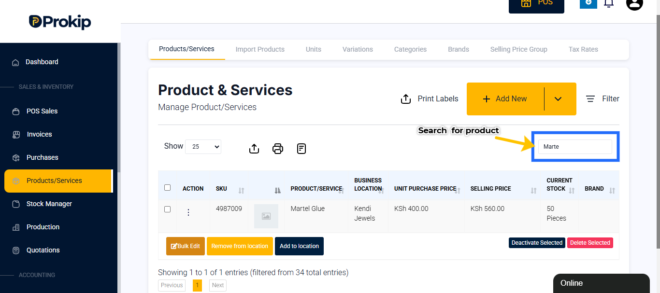
Task: Click page 1 in pagination
Action: point(197,285)
